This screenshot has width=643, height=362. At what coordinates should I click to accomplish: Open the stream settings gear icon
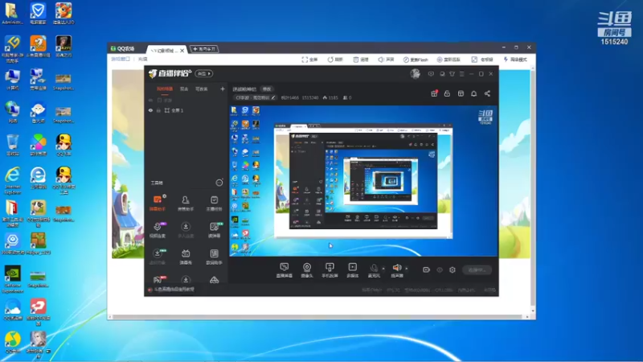click(453, 270)
